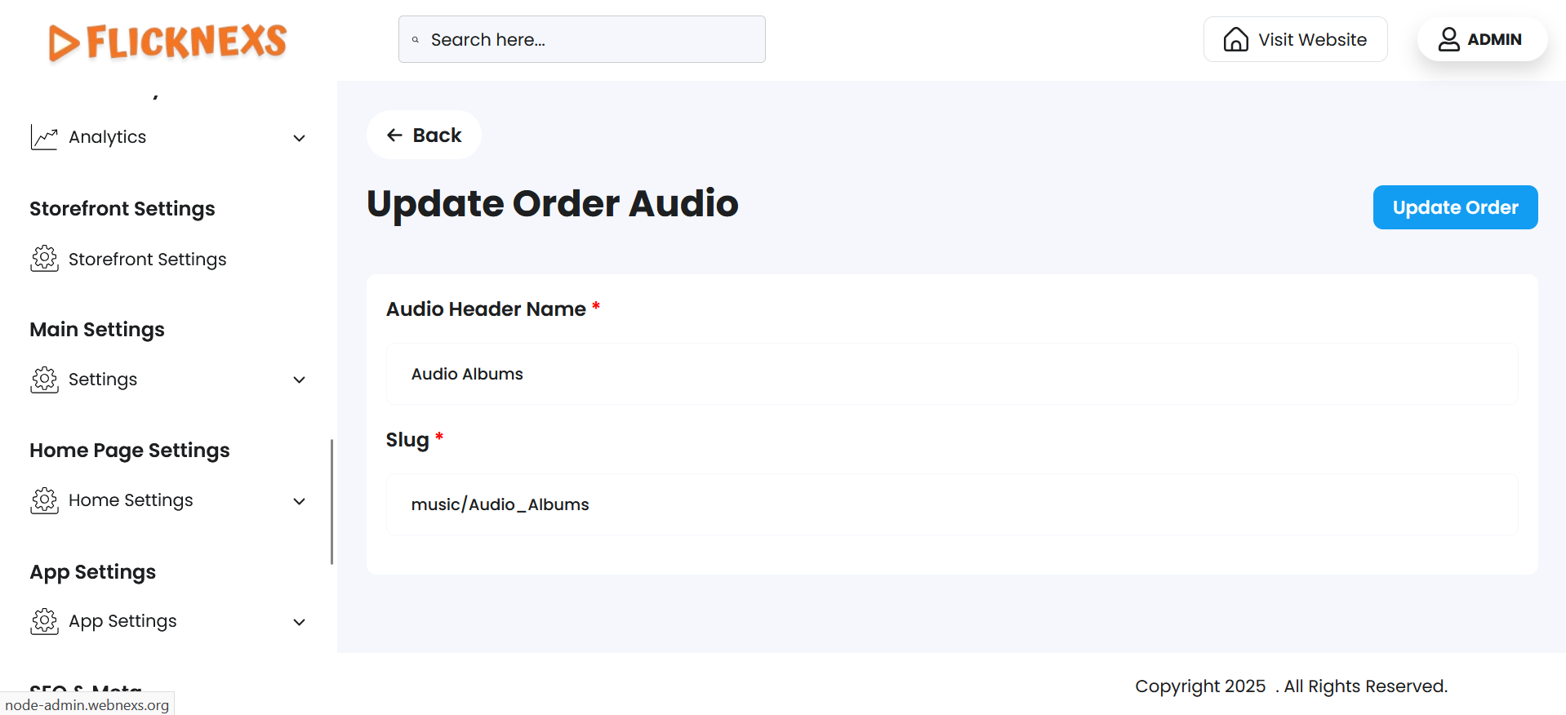The width and height of the screenshot is (1566, 715).
Task: Click the Flicknexs logo
Action: pos(167,42)
